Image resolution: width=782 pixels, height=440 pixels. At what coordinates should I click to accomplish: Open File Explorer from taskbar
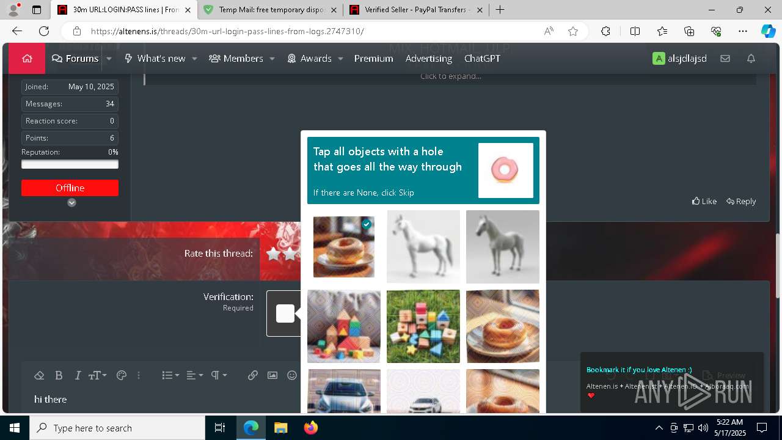280,428
